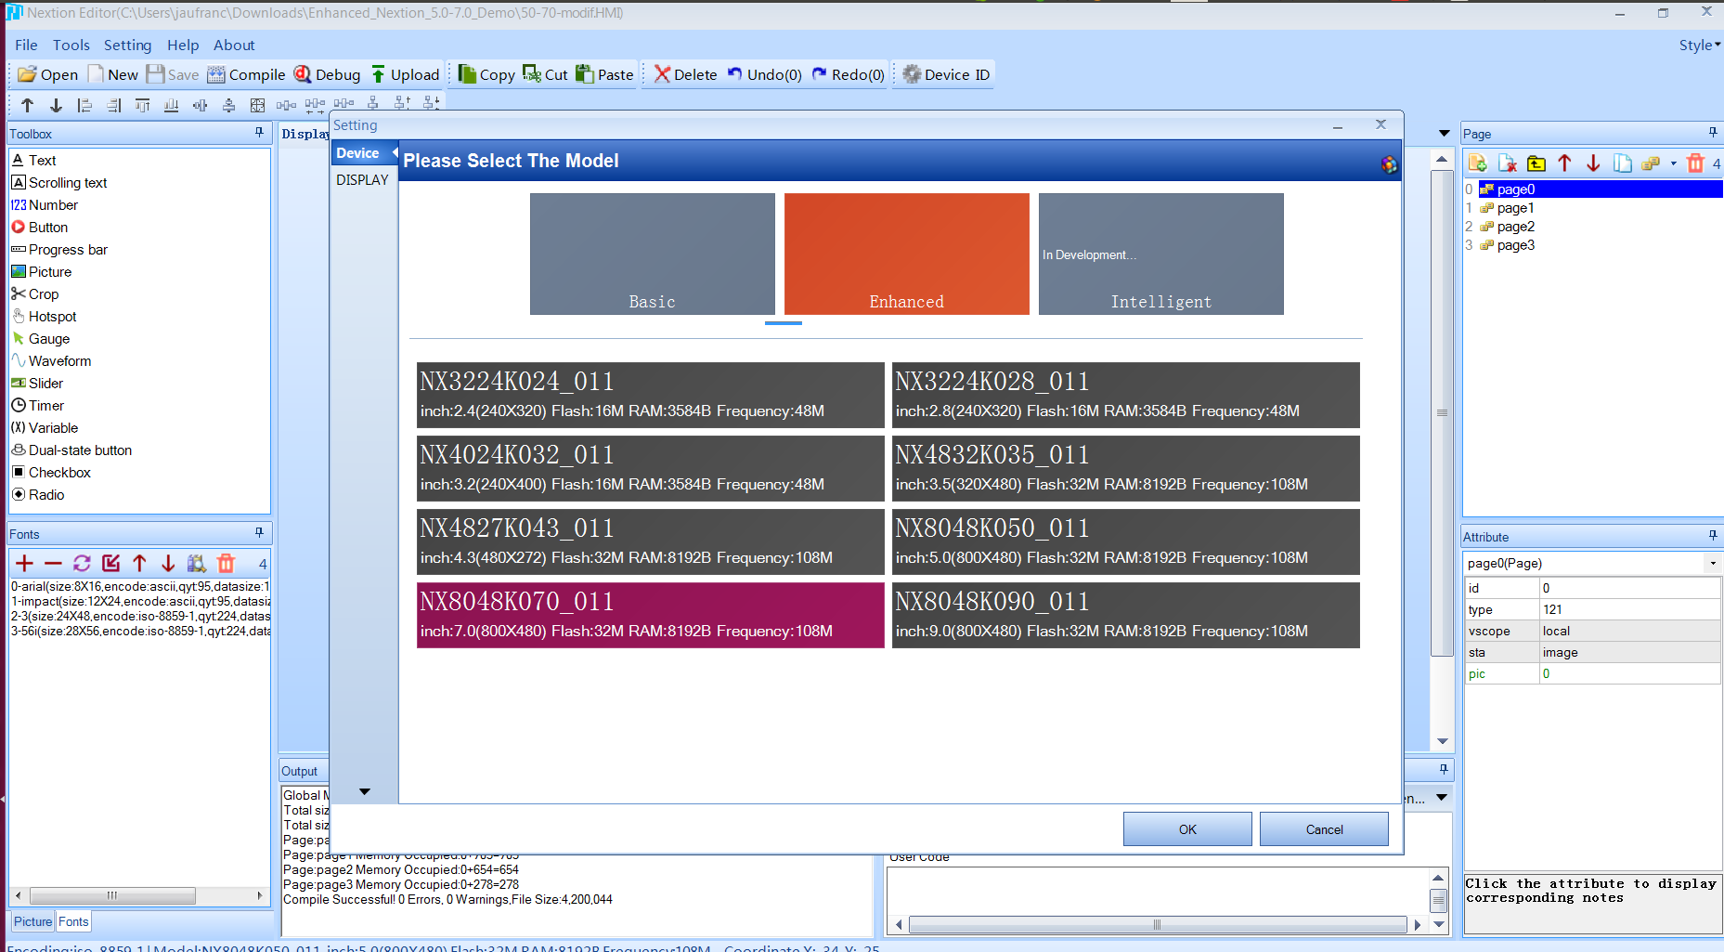Viewport: 1724px width, 952px height.
Task: Open dropdown arrow right of Display tab area
Action: (x=1444, y=133)
